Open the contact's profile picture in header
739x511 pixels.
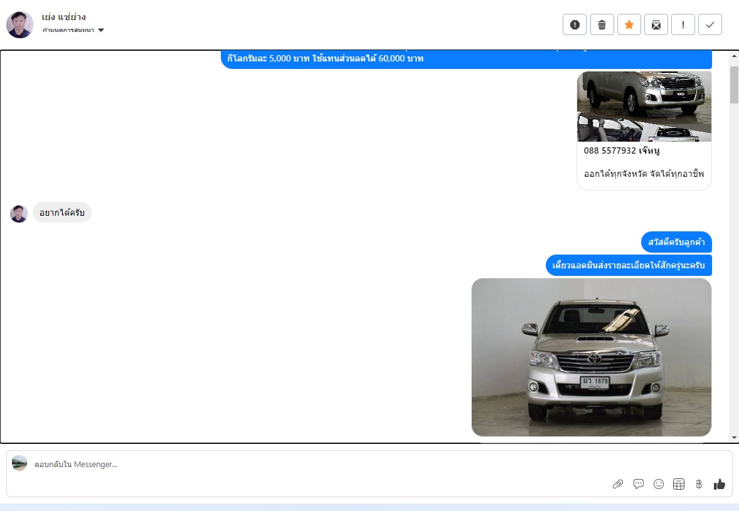[19, 24]
